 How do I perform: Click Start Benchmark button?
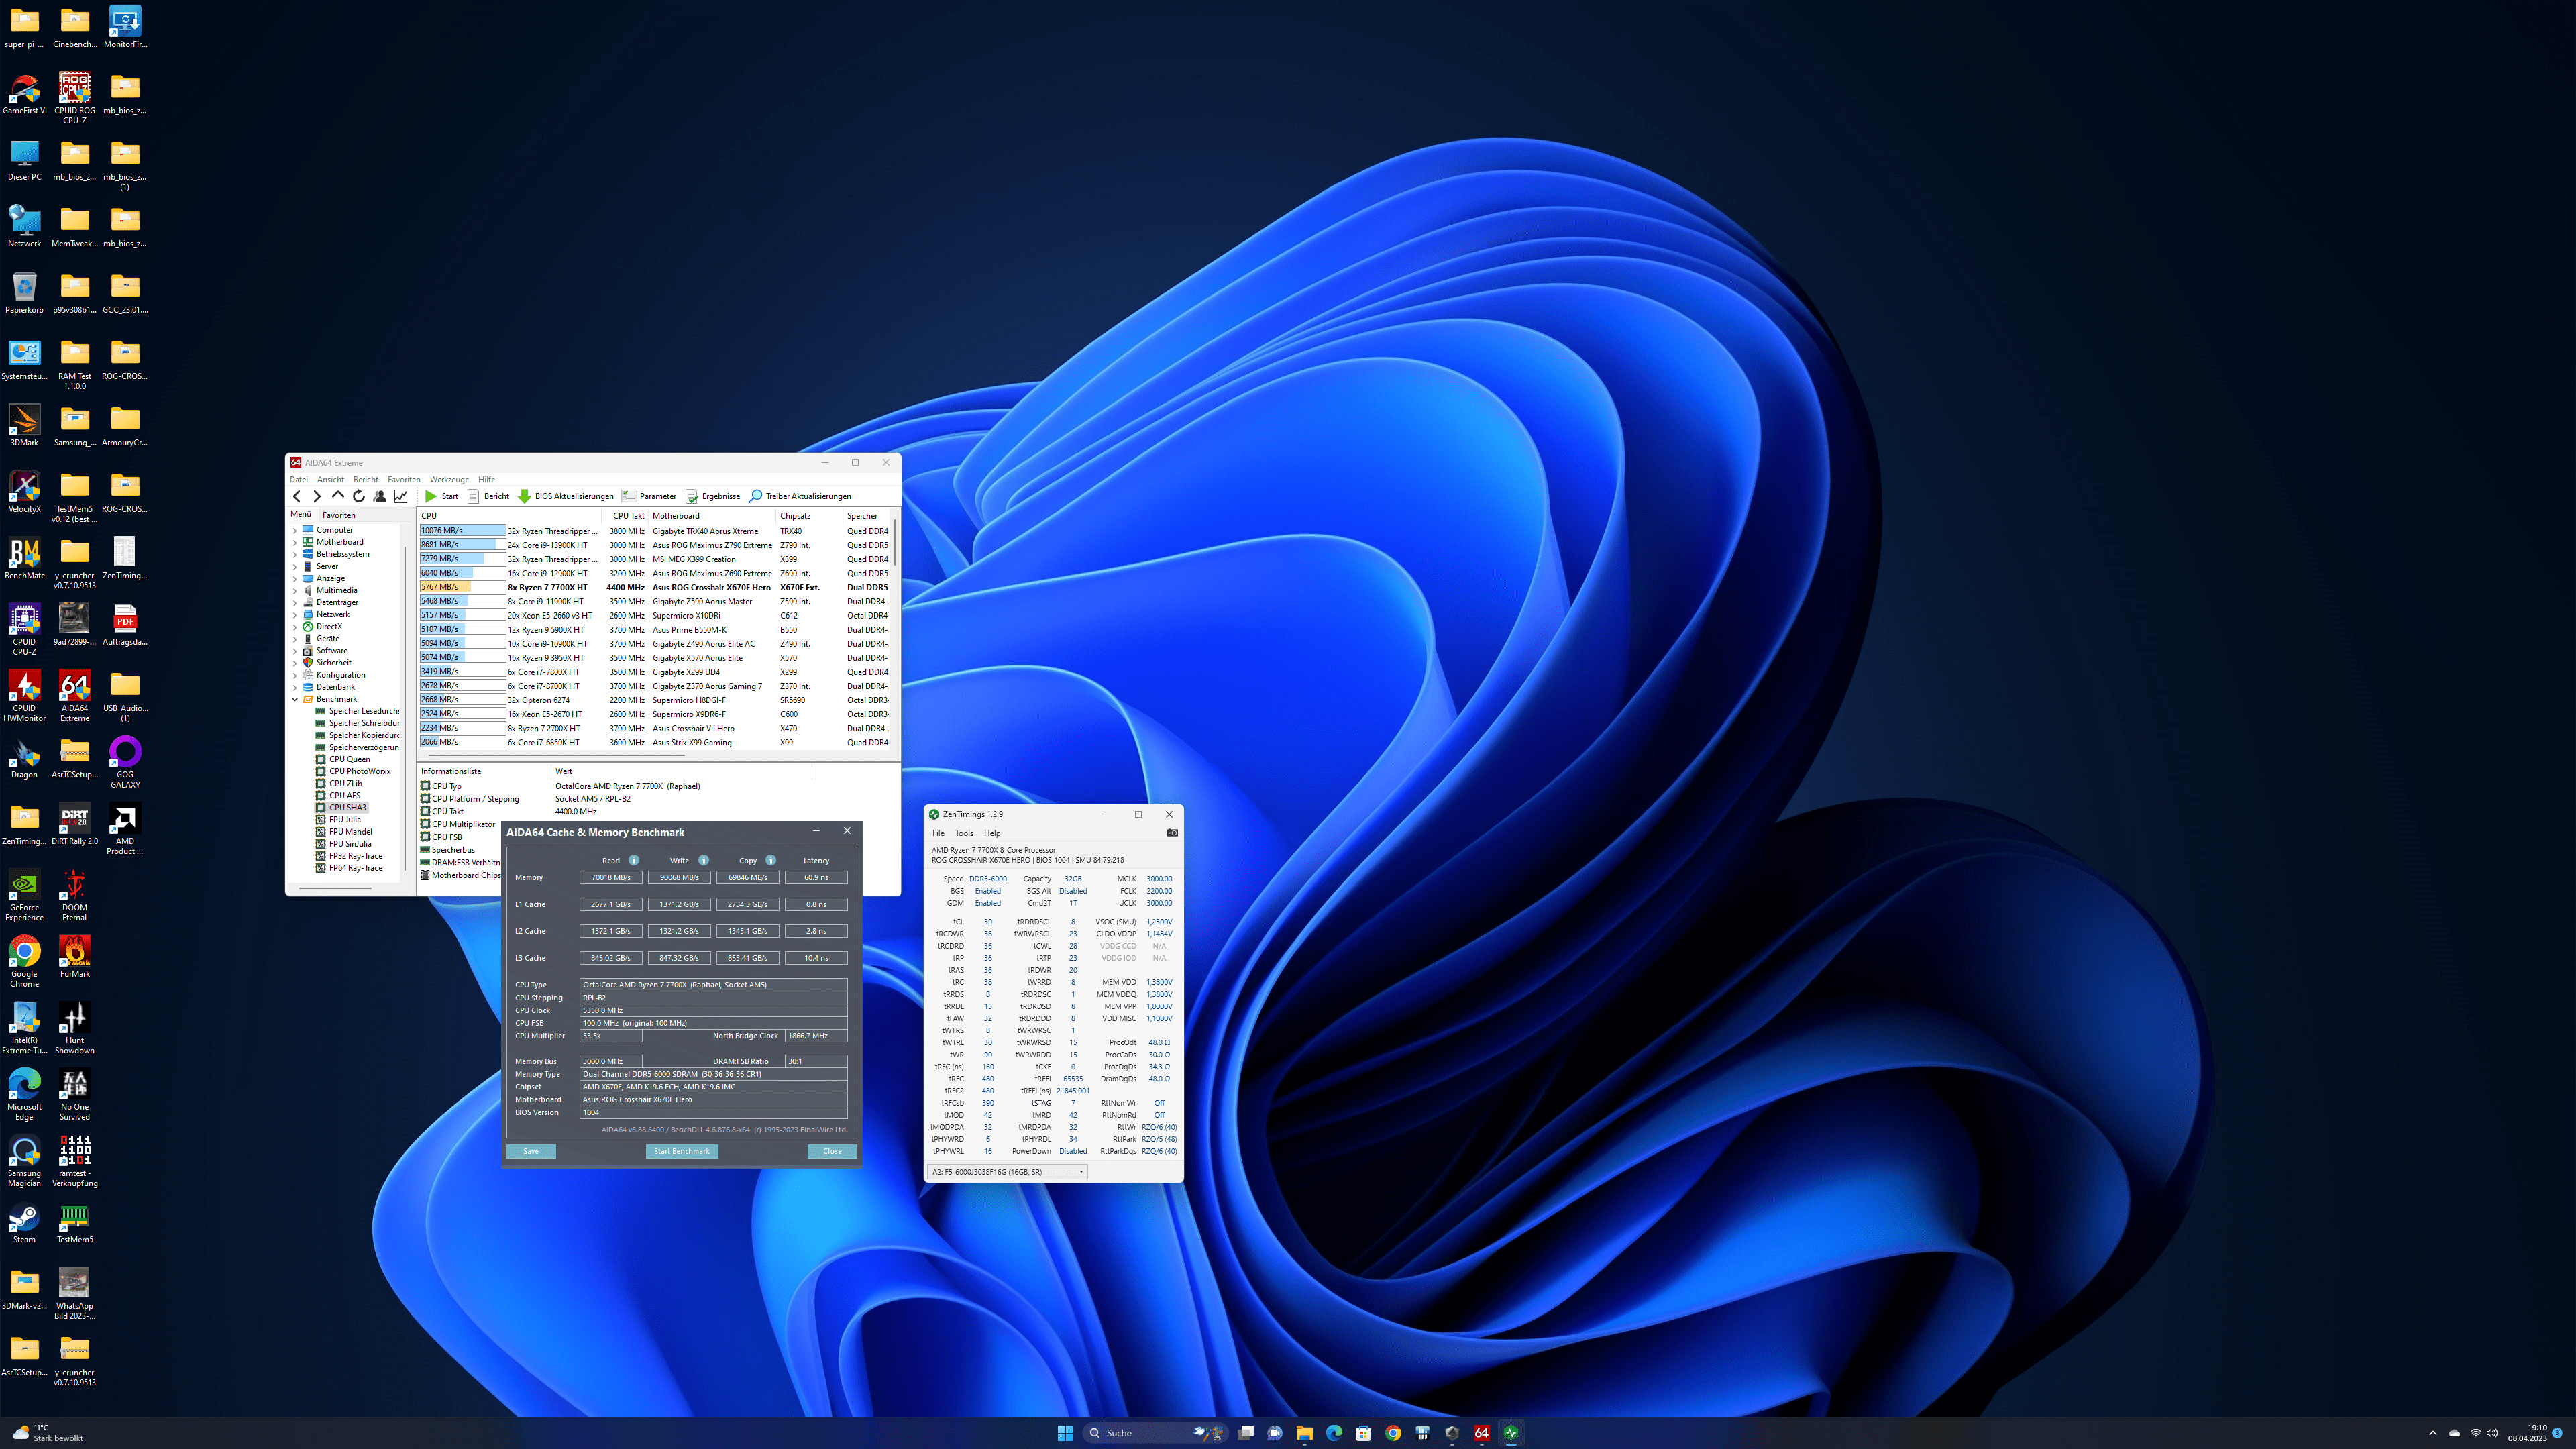pyautogui.click(x=682, y=1151)
